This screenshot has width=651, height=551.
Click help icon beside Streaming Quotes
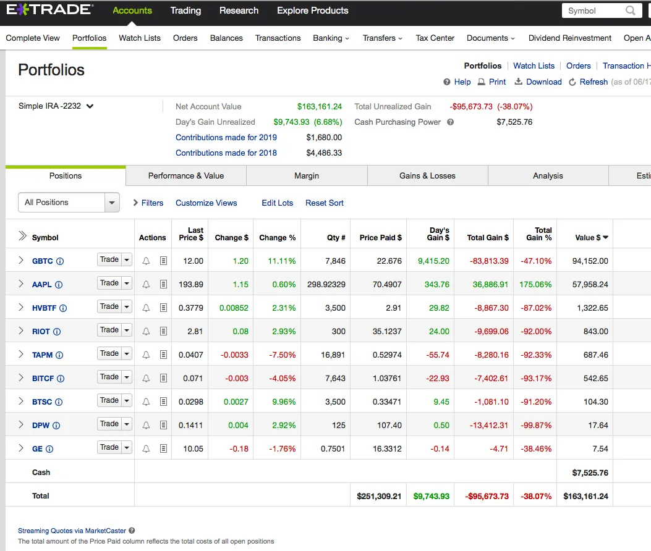coord(132,530)
